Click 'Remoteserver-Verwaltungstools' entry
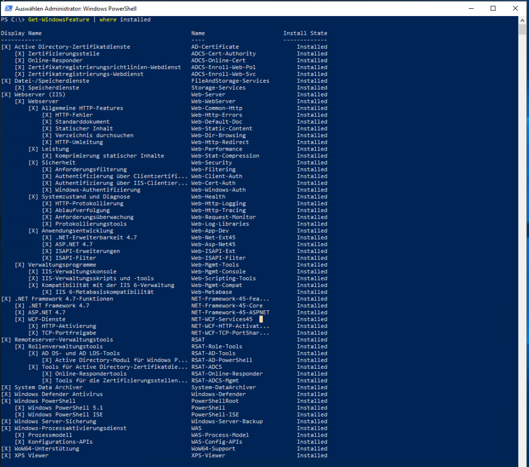529x467 pixels. pyautogui.click(x=64, y=339)
